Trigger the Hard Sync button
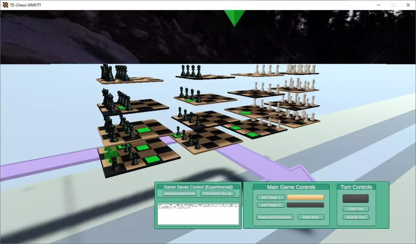The height and width of the screenshot is (244, 416). pyautogui.click(x=311, y=217)
